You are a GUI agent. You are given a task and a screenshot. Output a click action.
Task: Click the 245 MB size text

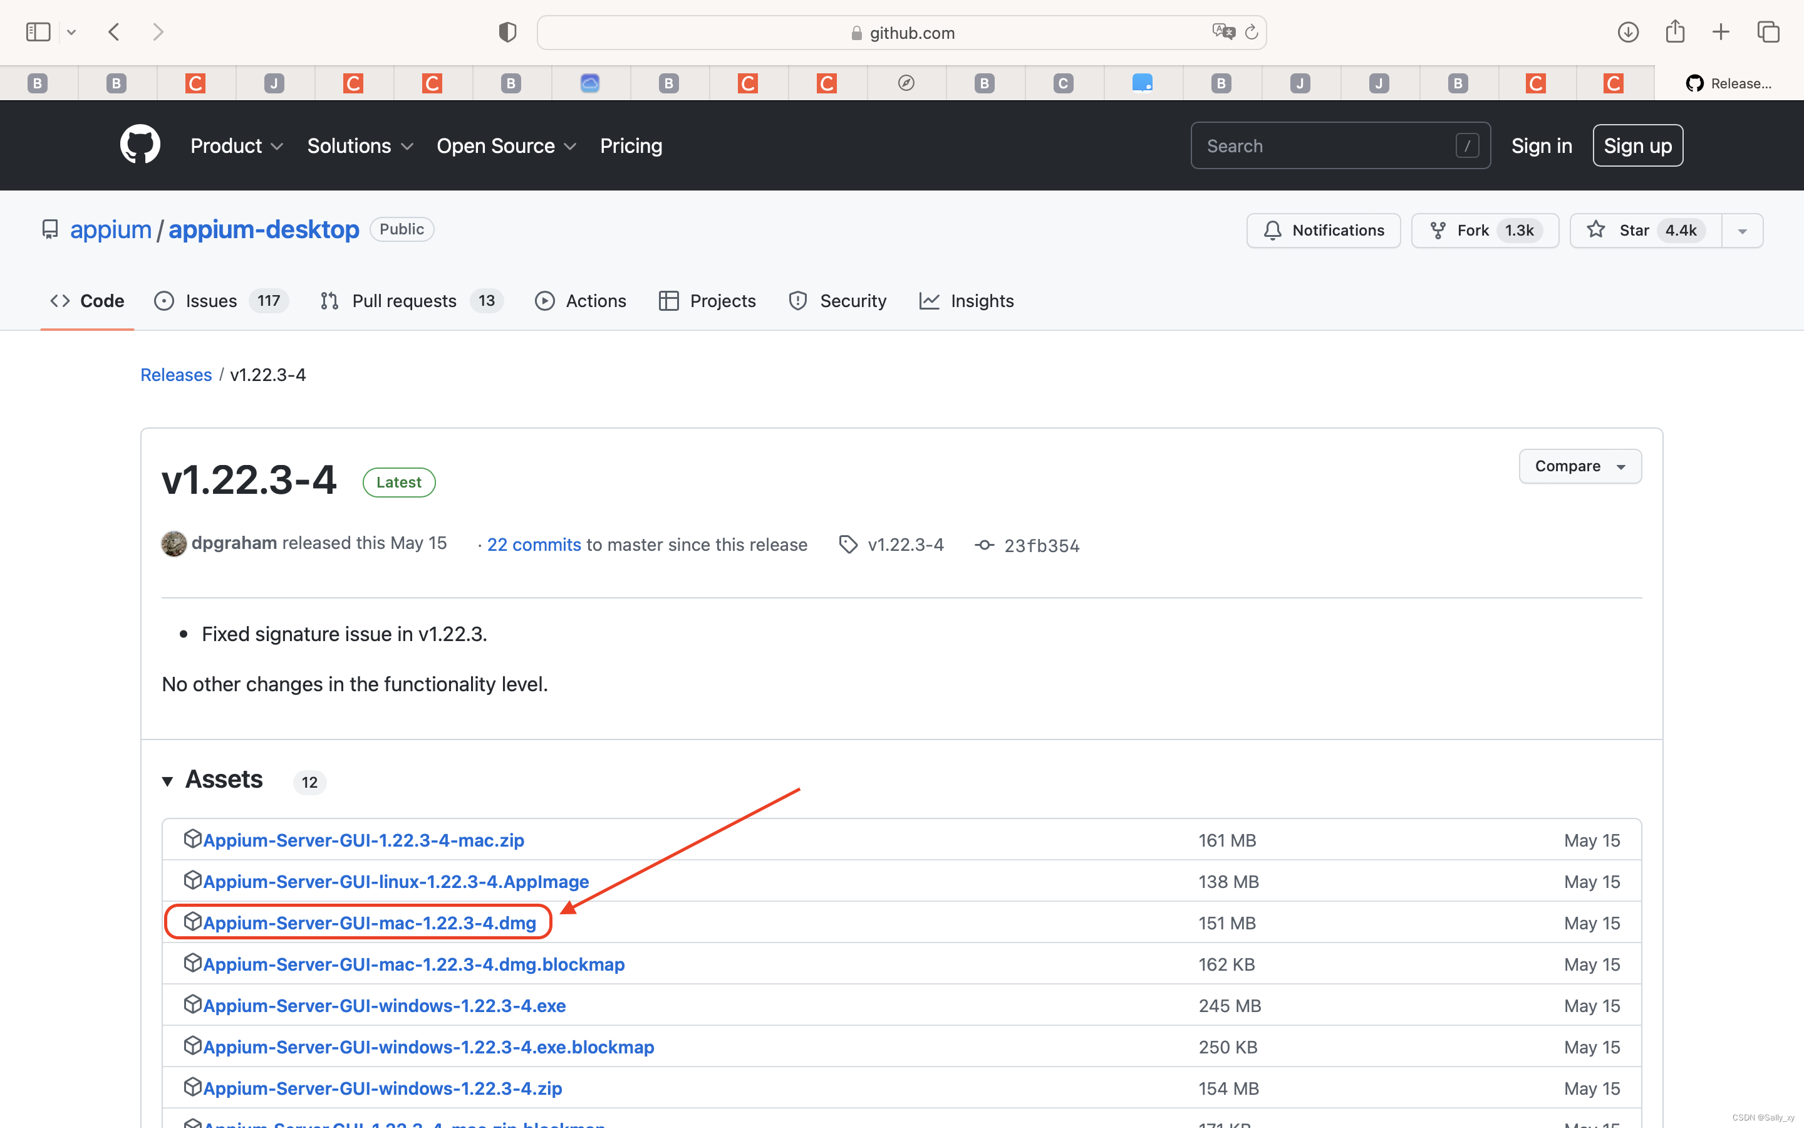(x=1229, y=1006)
